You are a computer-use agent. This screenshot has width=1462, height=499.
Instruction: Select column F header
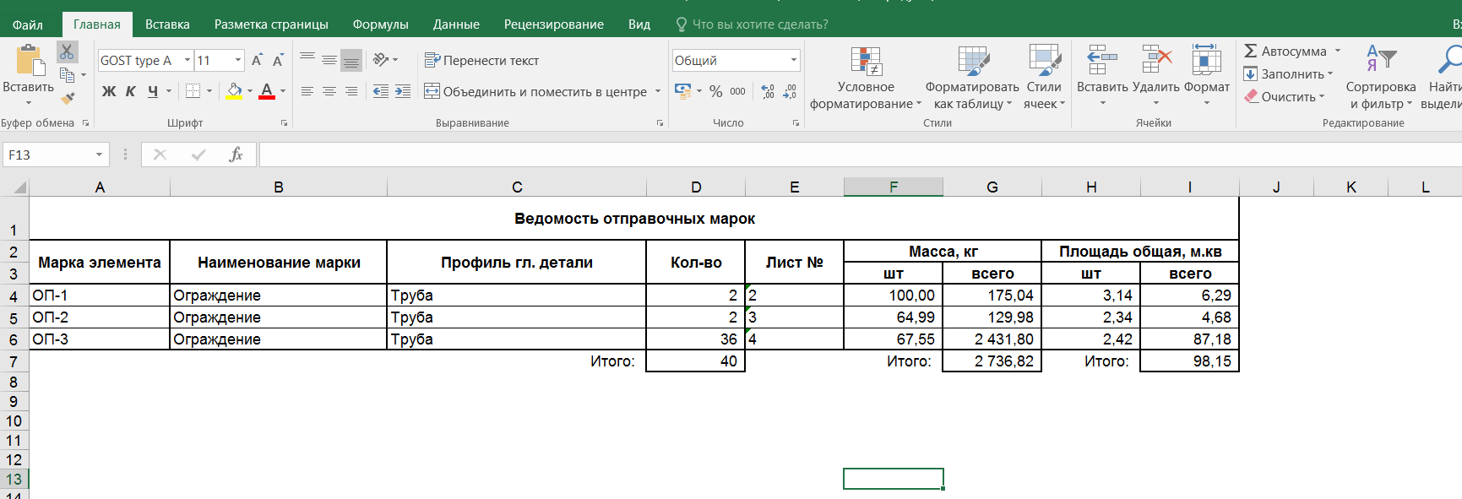click(894, 187)
